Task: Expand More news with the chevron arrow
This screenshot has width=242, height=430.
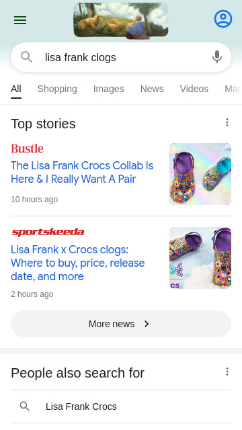Action: [x=147, y=324]
